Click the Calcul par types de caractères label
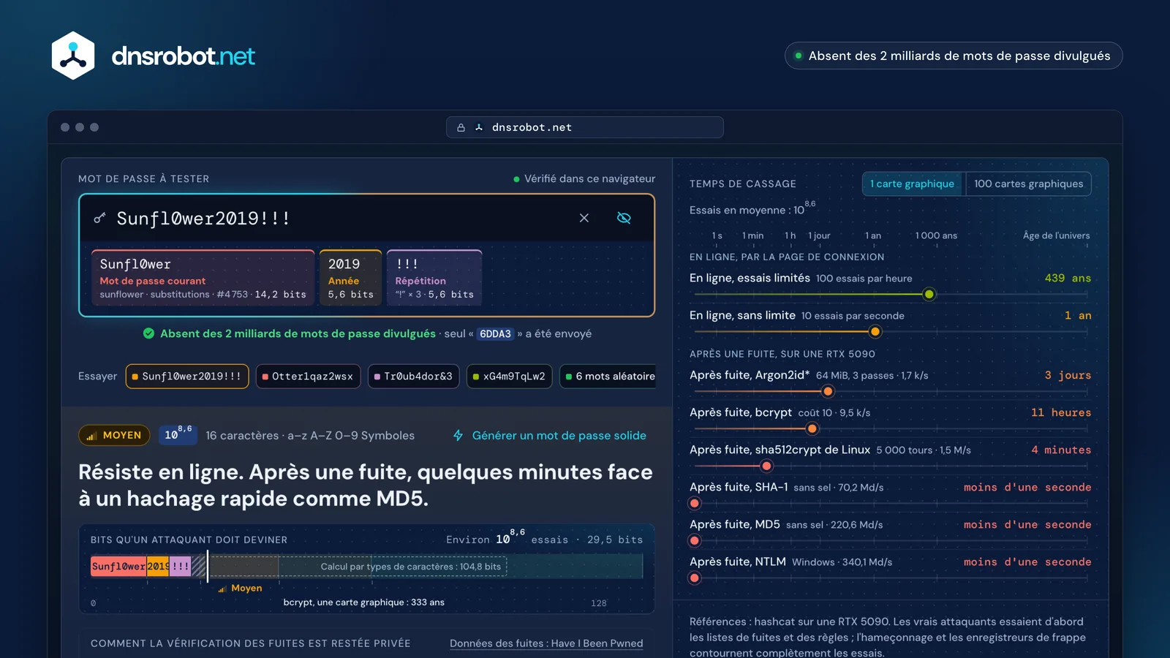Viewport: 1170px width, 658px height. tap(411, 567)
